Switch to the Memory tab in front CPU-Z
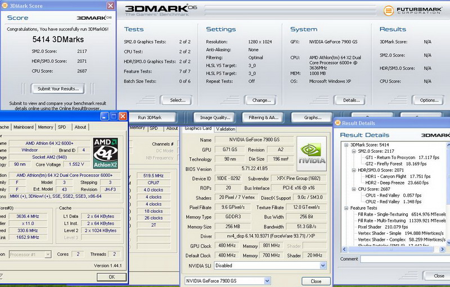Image resolution: width=450 pixels, height=287 pixels. (46, 127)
